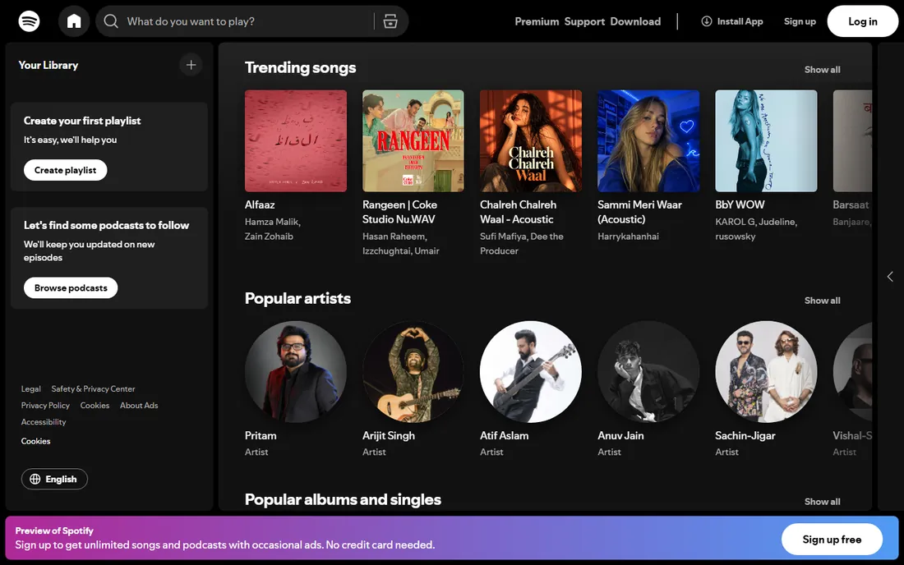Click 'Rangeen | Coke Studio Nu.WAV' title

click(x=399, y=212)
